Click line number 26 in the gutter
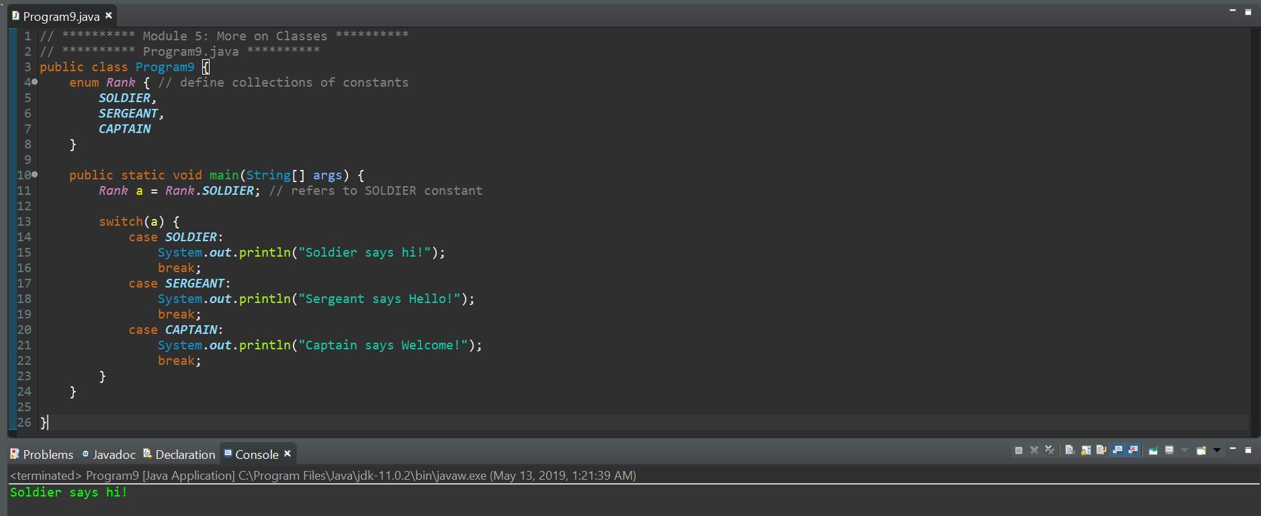The height and width of the screenshot is (516, 1261). 24,423
